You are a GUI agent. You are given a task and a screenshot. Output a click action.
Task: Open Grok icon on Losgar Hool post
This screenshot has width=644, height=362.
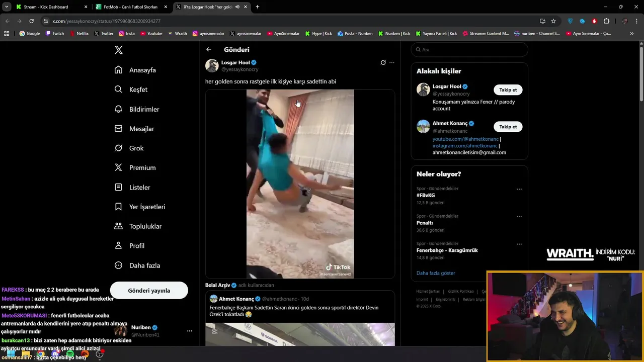(x=383, y=62)
